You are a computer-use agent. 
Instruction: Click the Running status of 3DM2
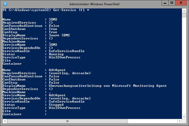56,54
